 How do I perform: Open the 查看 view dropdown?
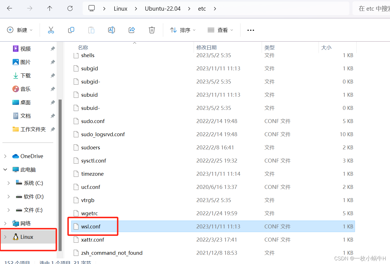point(220,30)
